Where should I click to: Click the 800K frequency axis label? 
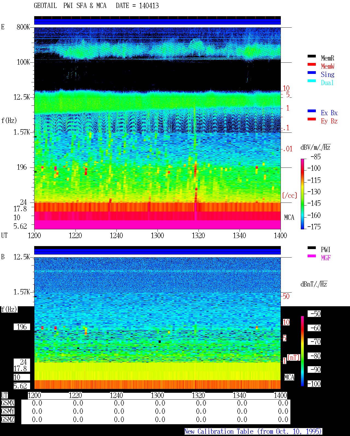[x=23, y=27]
